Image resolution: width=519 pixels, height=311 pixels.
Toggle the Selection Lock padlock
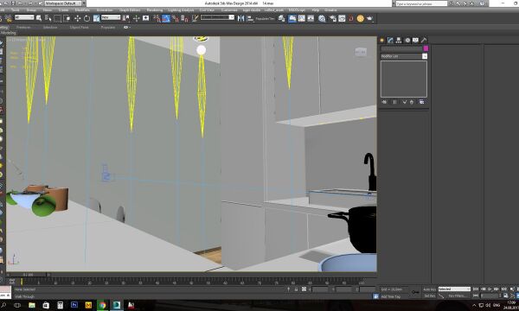click(296, 289)
